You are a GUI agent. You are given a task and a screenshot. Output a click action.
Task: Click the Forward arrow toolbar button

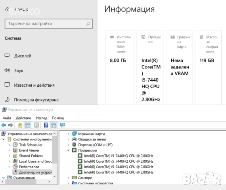pyautogui.click(x=11, y=125)
